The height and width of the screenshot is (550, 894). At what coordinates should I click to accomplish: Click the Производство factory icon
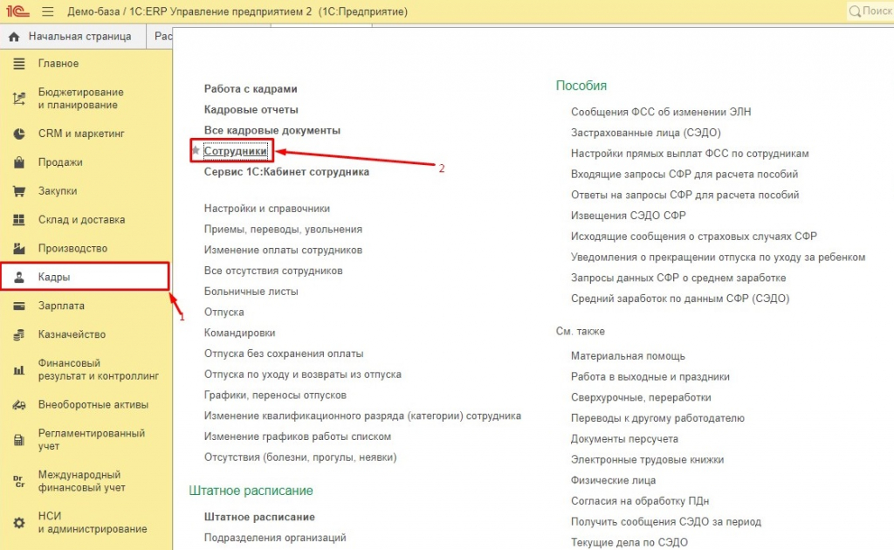19,248
